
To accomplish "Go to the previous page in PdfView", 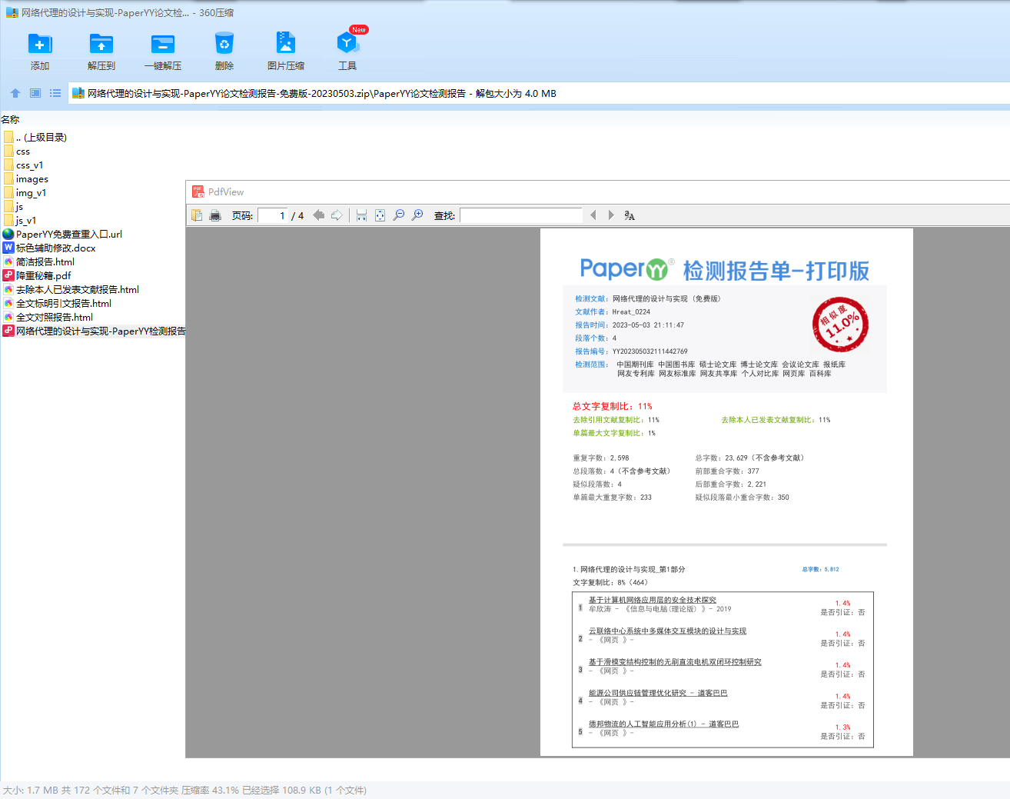I will pyautogui.click(x=318, y=215).
